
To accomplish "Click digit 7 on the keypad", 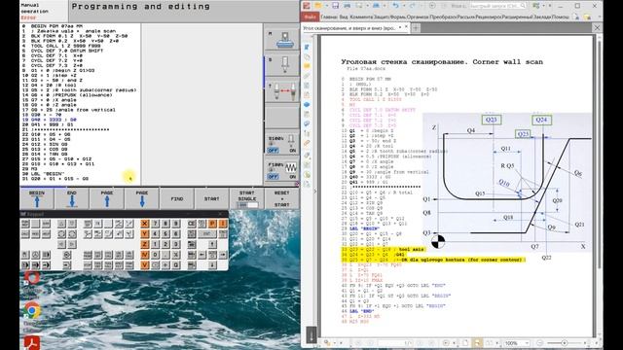I will 155,224.
